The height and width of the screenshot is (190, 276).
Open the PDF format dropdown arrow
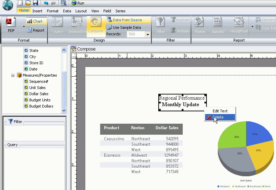(x=24, y=27)
